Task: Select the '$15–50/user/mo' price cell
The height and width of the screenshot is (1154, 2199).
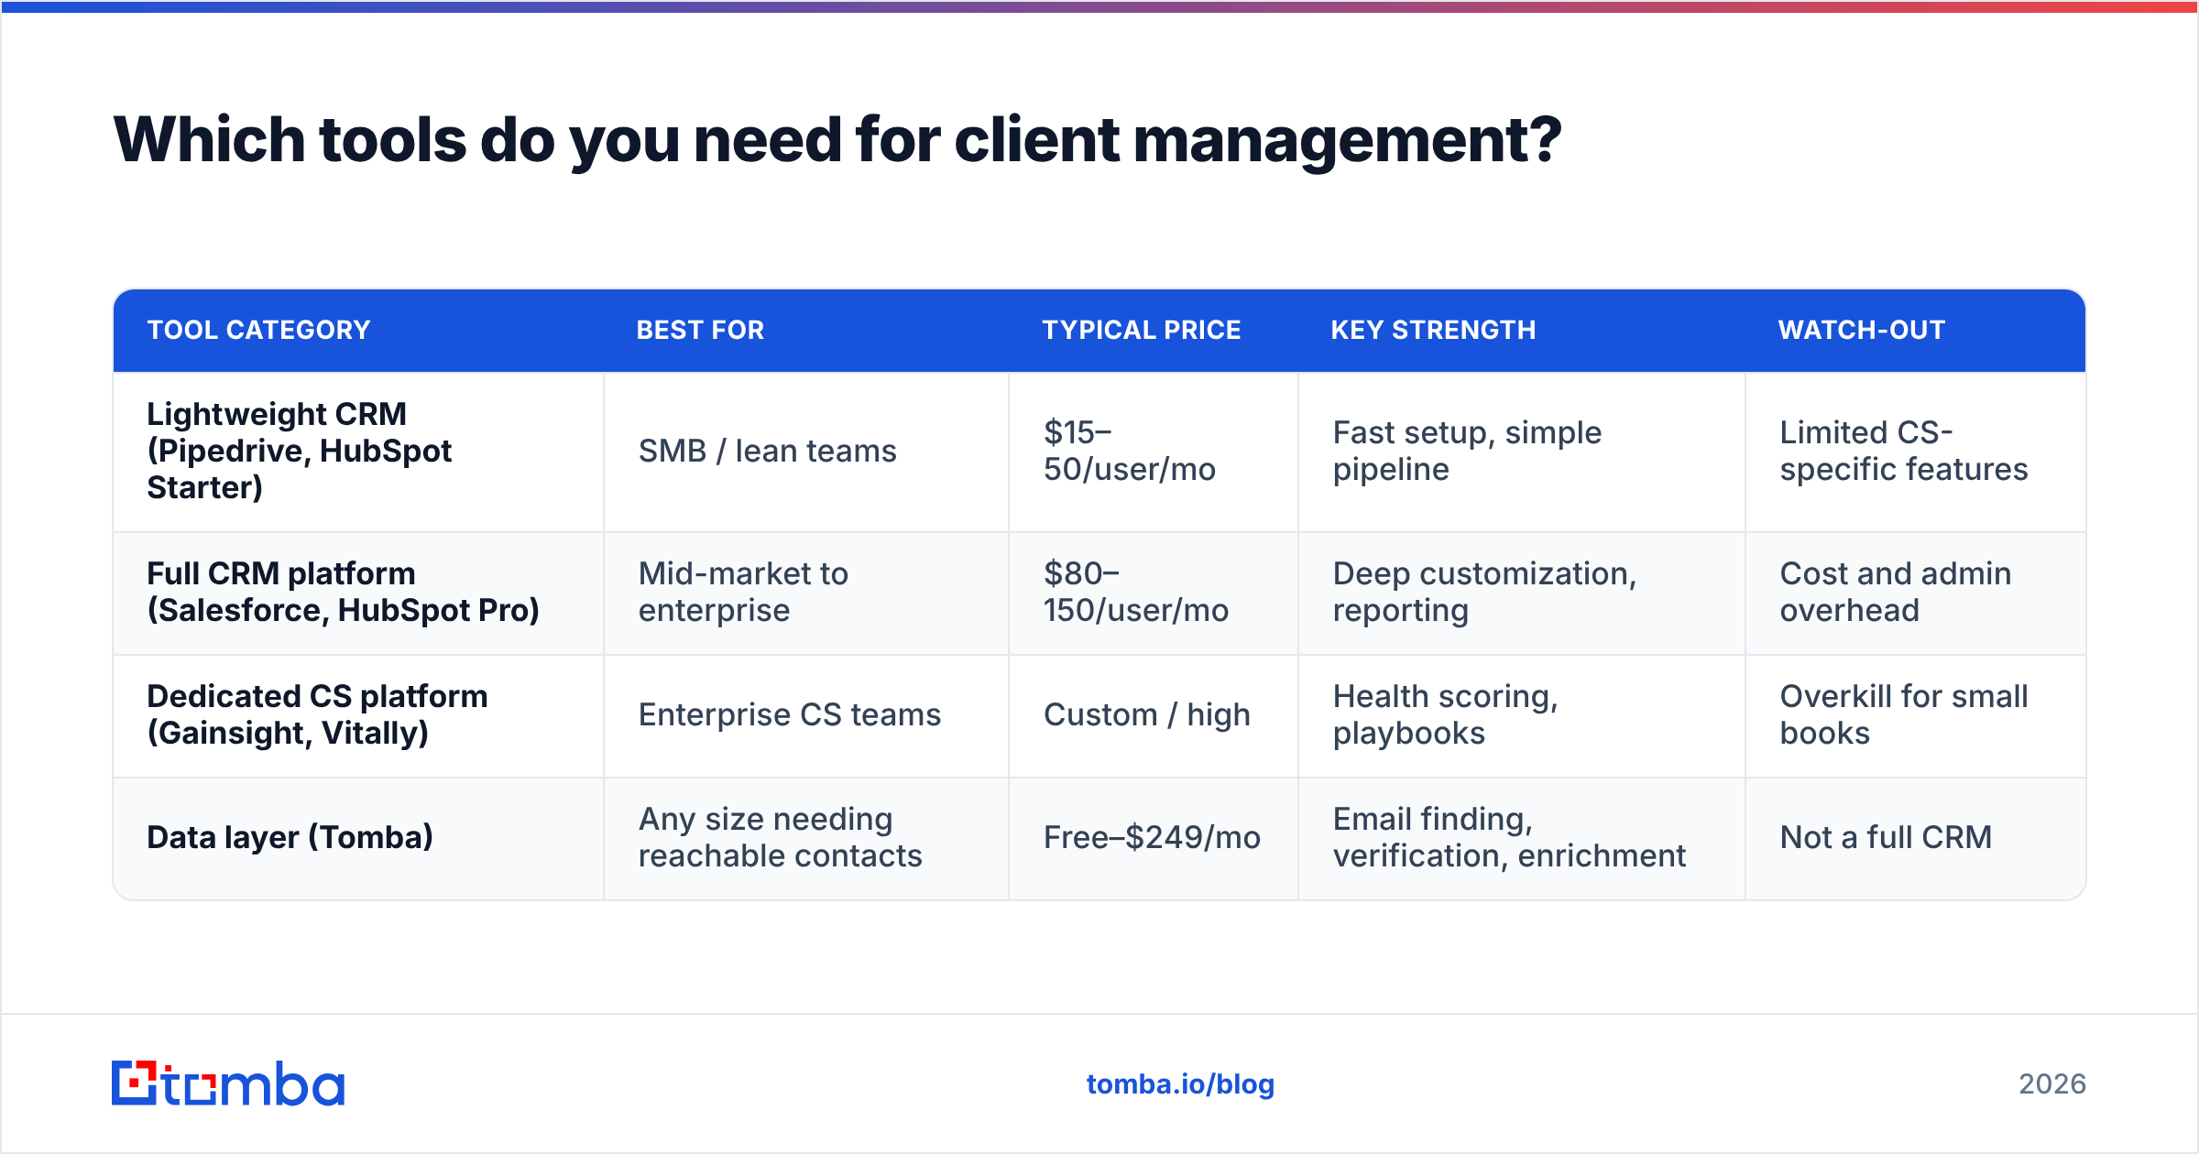Action: 1154,452
